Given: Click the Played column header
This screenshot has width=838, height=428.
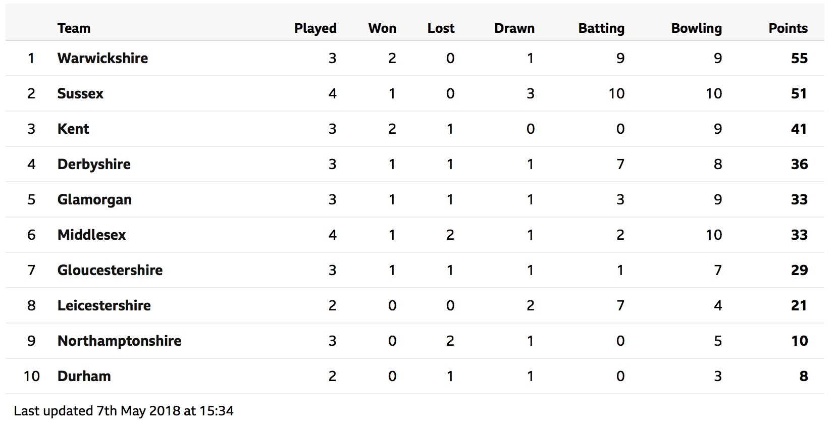Looking at the screenshot, I should [x=316, y=28].
